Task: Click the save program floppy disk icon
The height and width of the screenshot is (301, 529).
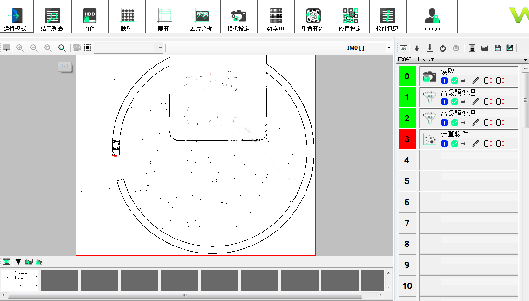Action: click(x=498, y=48)
